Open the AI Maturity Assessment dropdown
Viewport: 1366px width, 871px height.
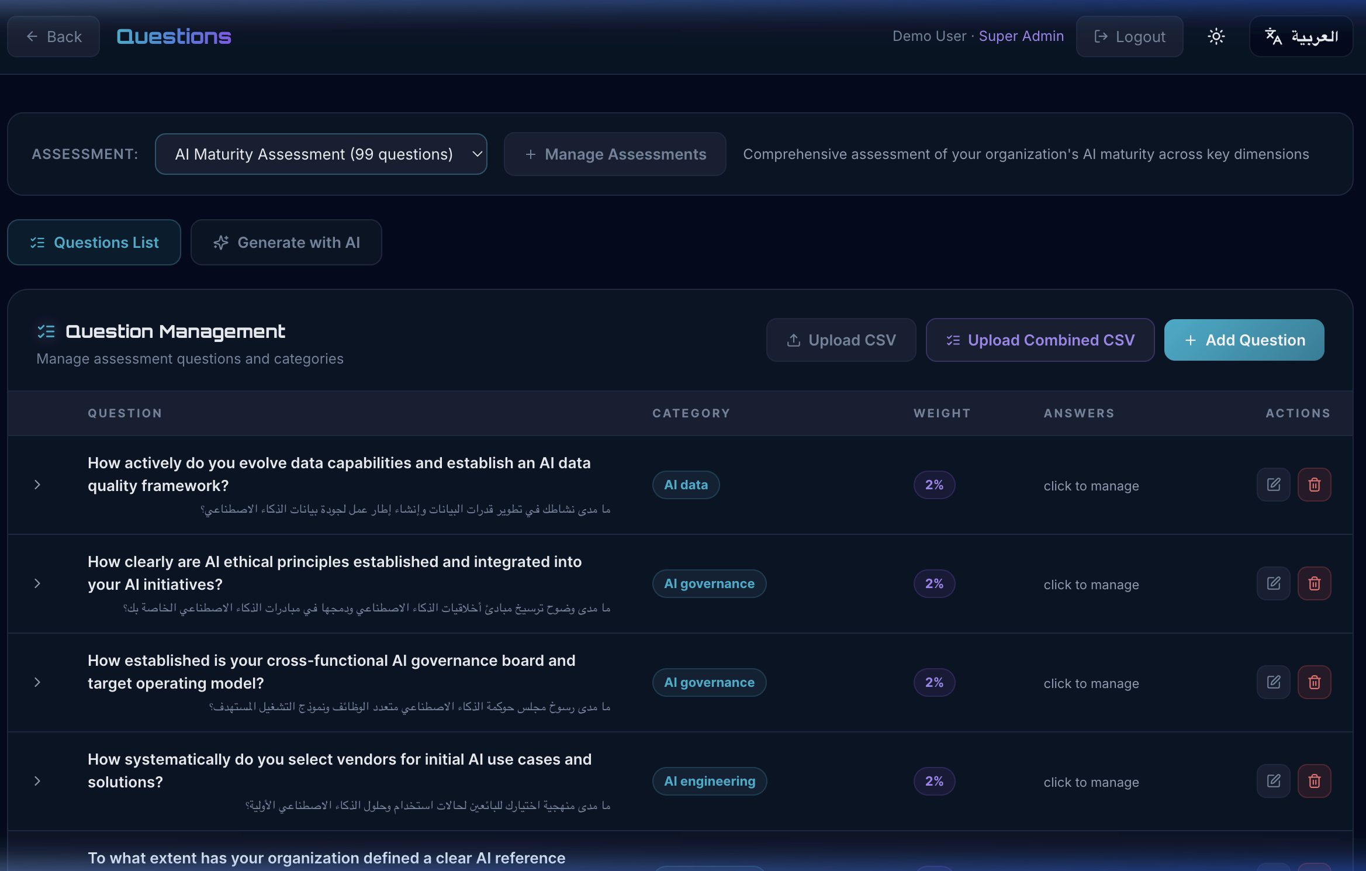321,154
